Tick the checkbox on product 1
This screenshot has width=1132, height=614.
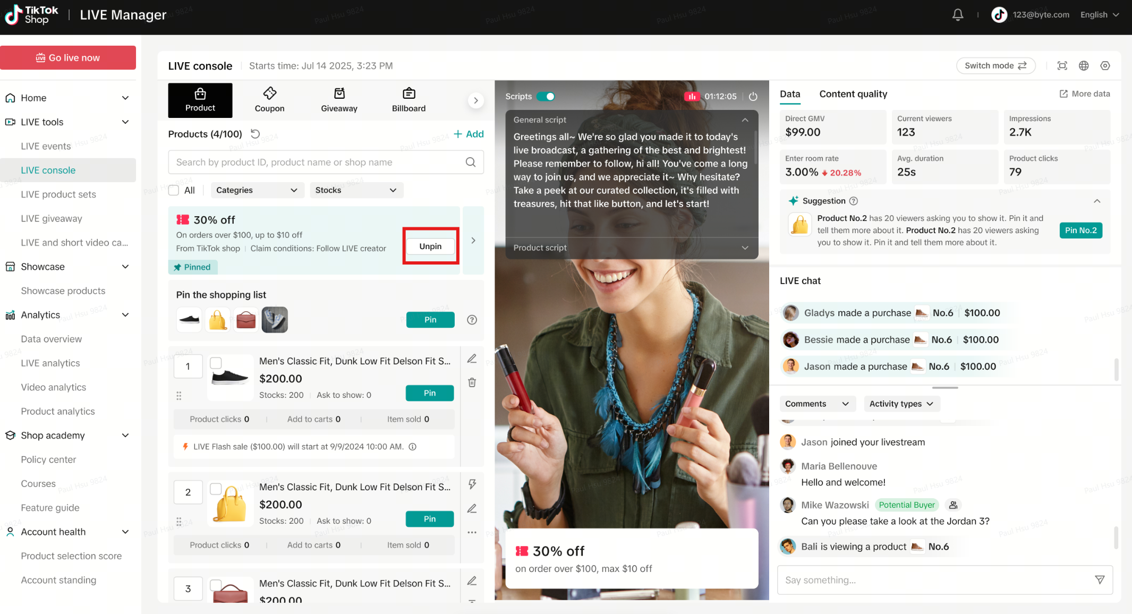point(216,363)
